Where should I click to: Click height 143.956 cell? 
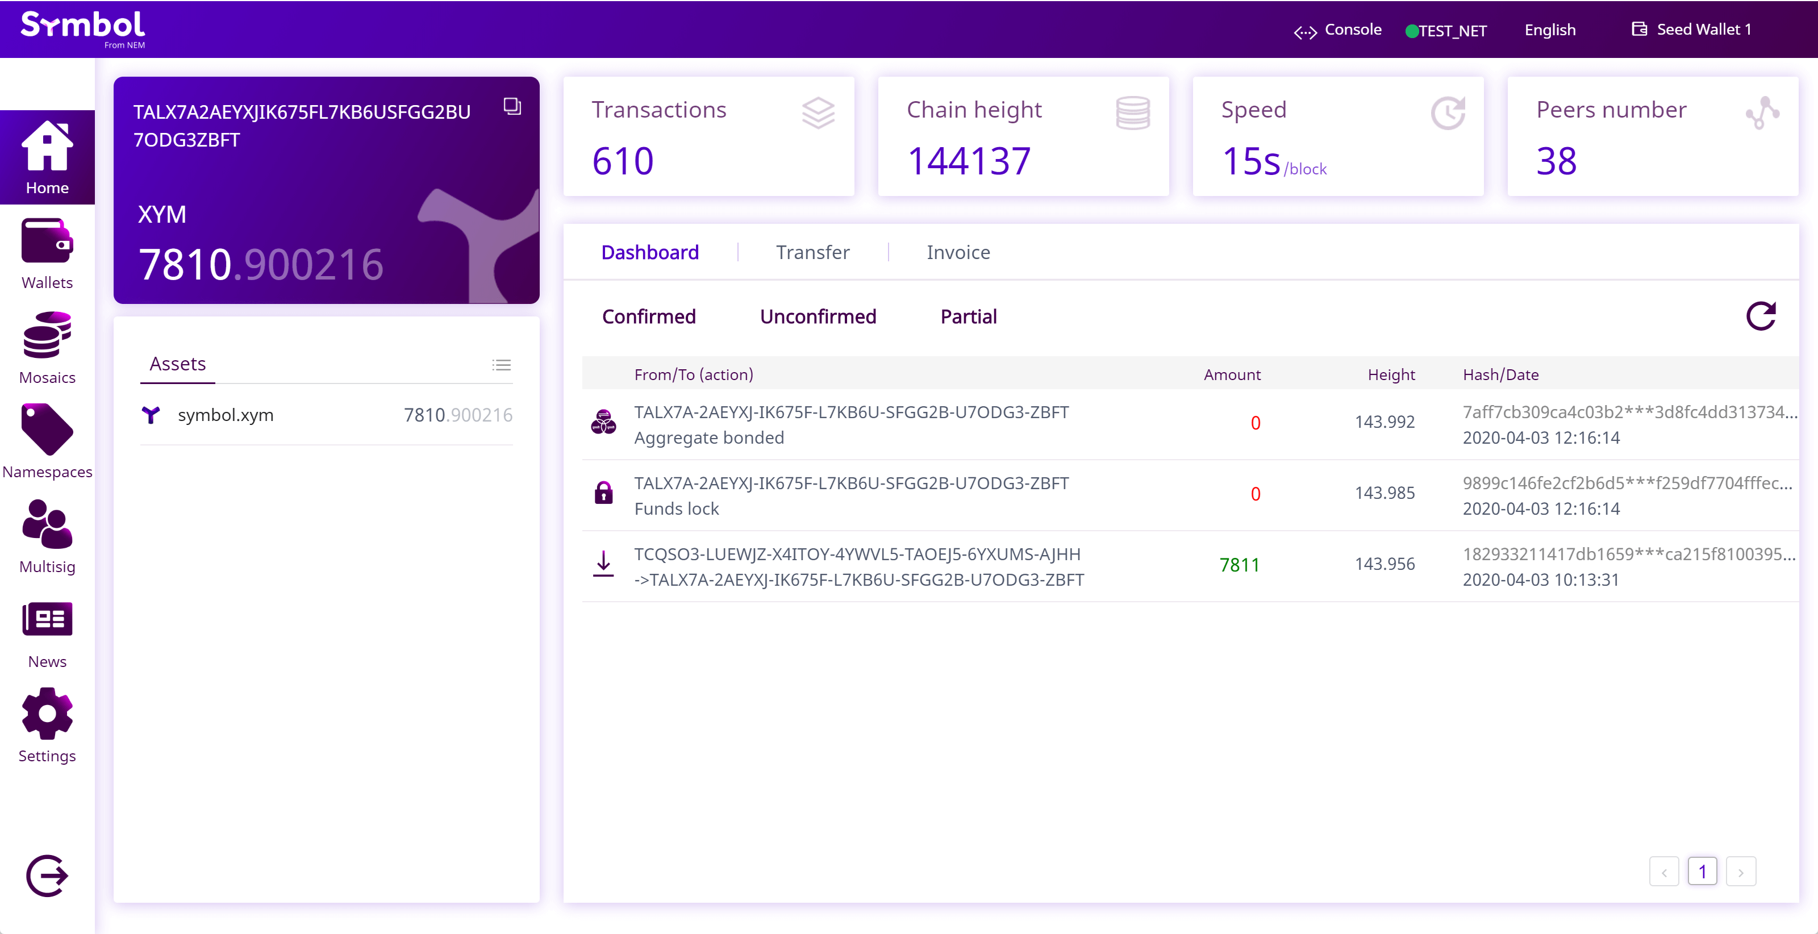[x=1384, y=564]
